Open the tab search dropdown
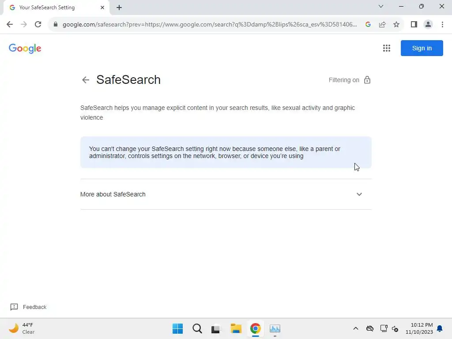452x339 pixels. (381, 6)
